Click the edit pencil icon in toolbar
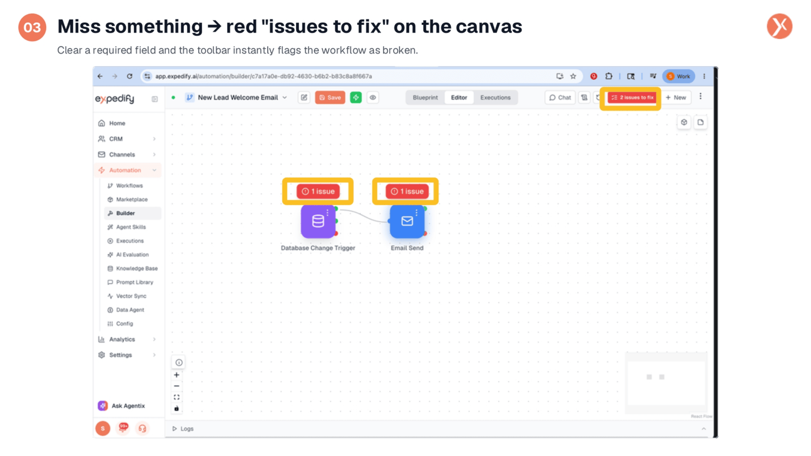Viewport: 811px width, 456px height. point(304,98)
